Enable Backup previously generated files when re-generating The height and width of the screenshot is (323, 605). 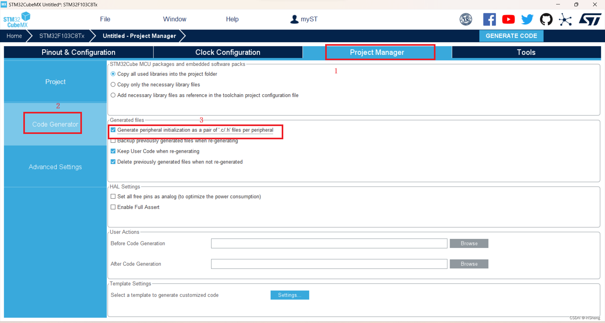click(x=113, y=141)
